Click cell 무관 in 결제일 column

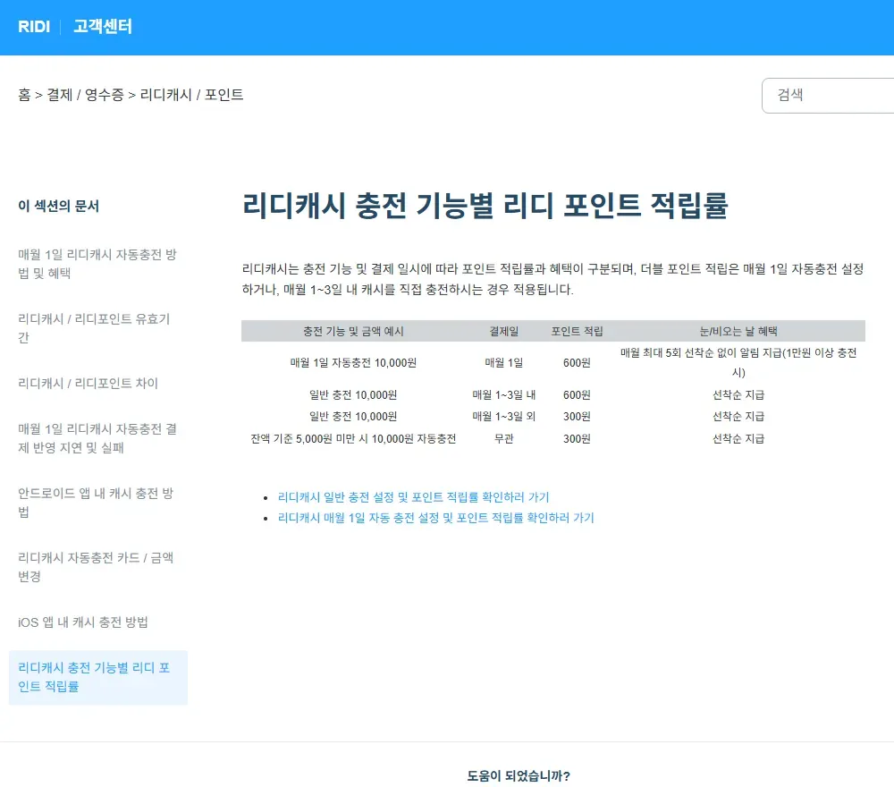point(504,438)
